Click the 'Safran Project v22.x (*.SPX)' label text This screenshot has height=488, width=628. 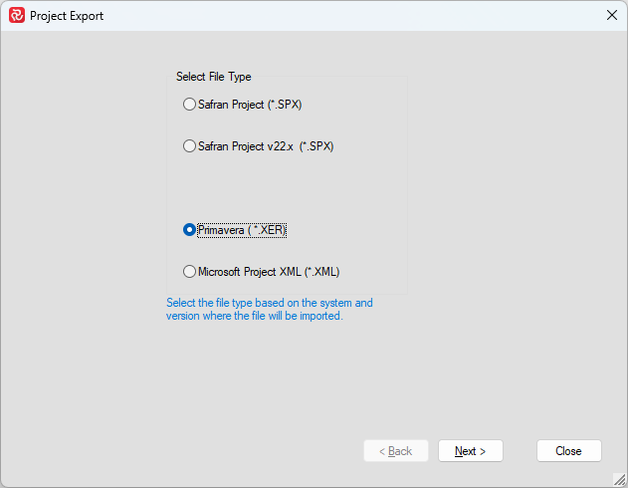pos(266,146)
